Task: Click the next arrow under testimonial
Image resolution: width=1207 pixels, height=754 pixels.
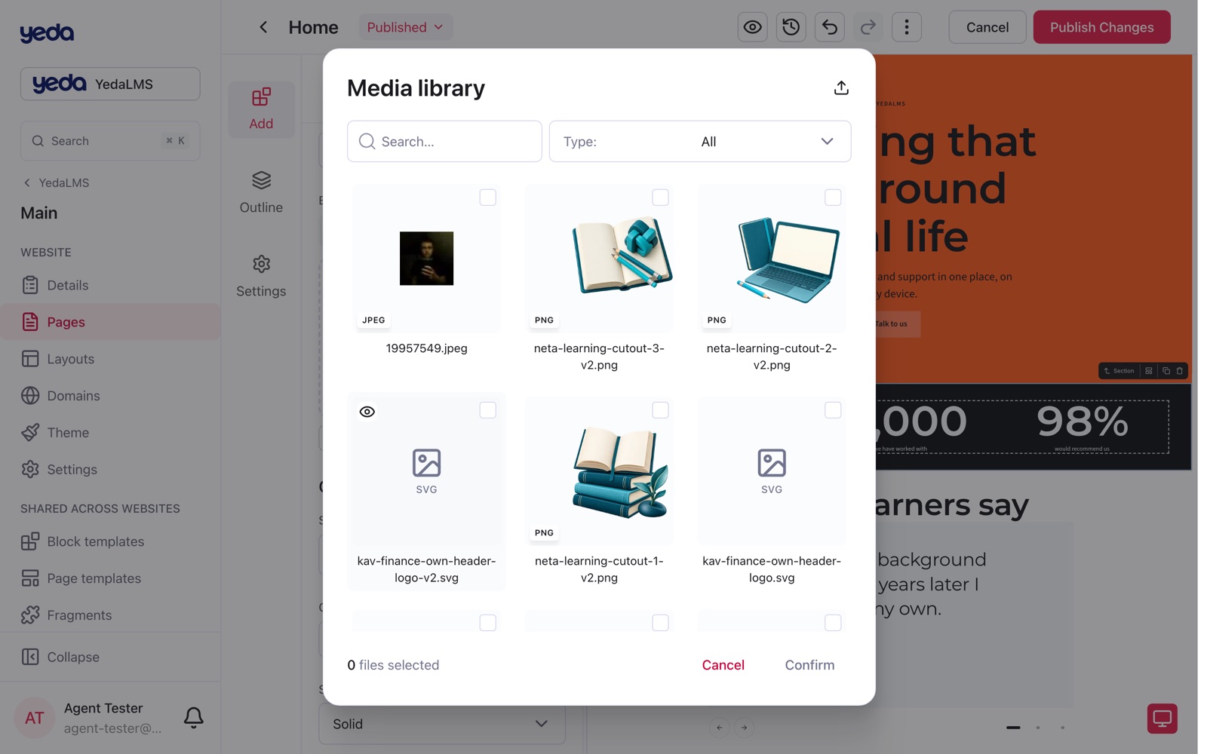Action: click(x=744, y=728)
